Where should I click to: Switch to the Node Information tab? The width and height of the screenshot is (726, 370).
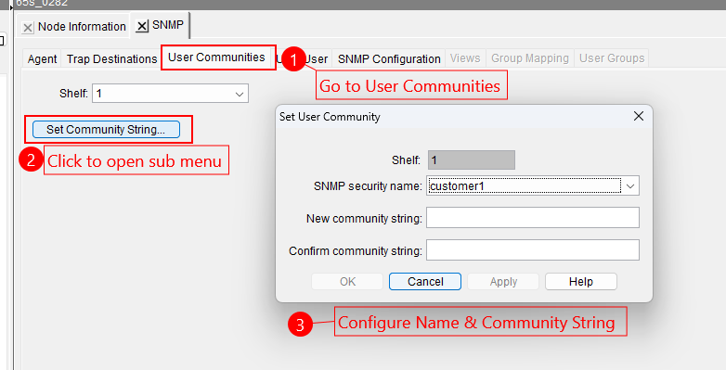click(82, 27)
